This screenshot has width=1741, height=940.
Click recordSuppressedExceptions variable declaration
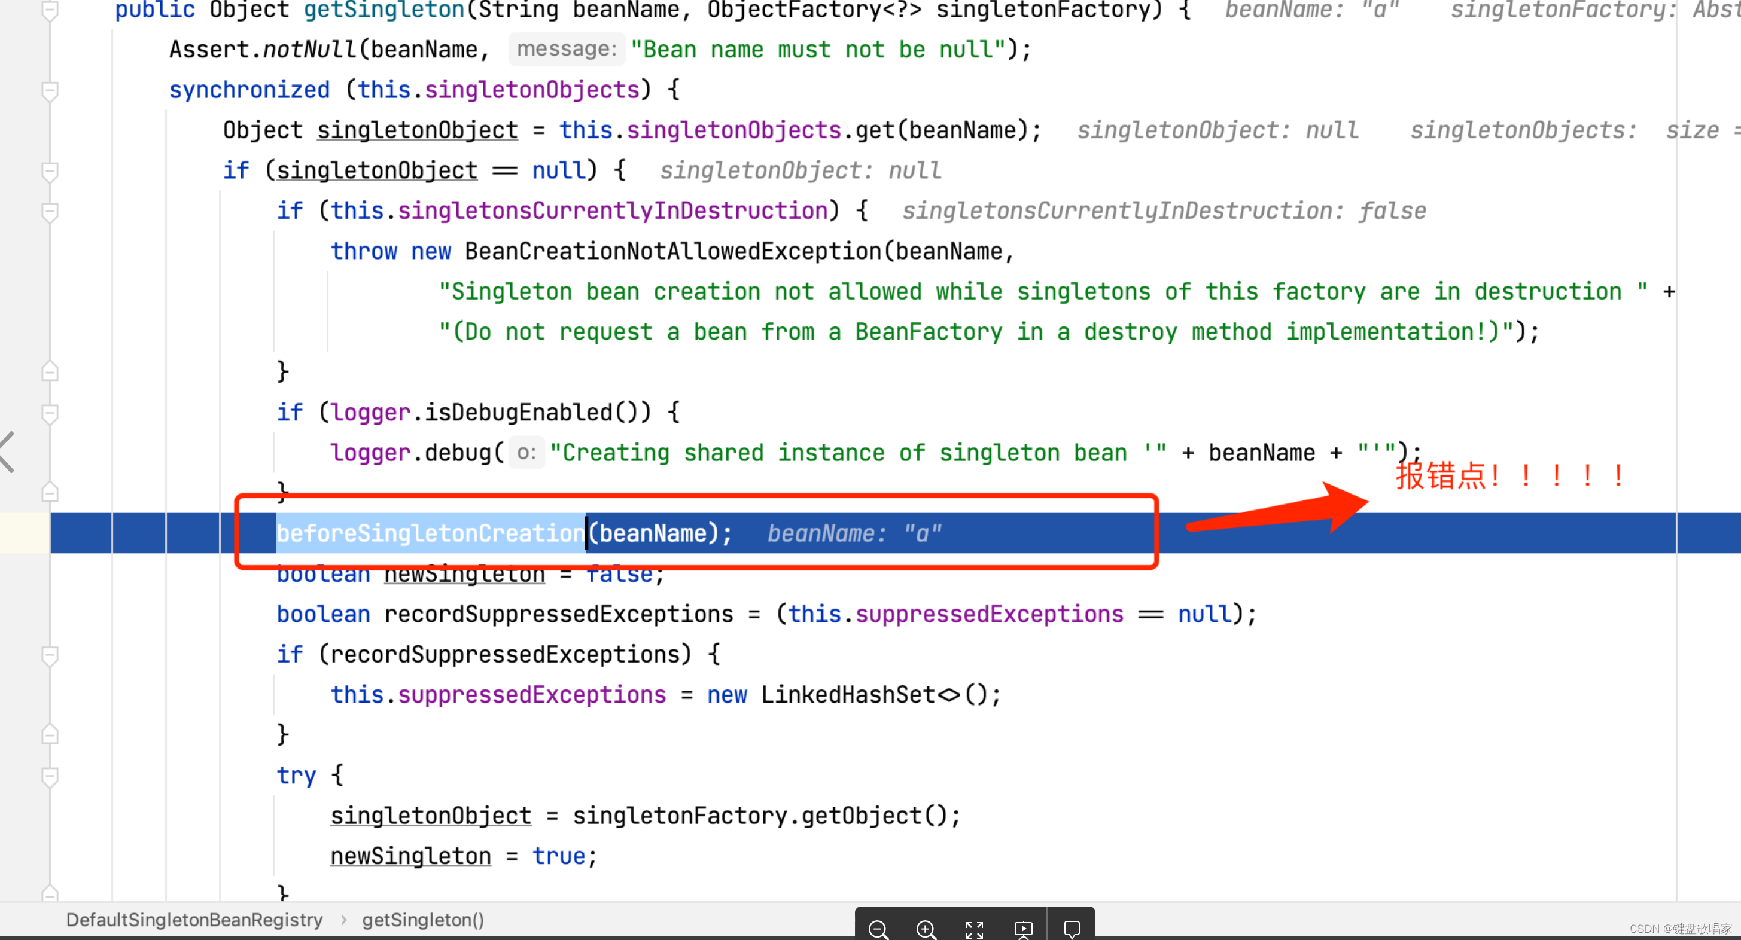(558, 614)
